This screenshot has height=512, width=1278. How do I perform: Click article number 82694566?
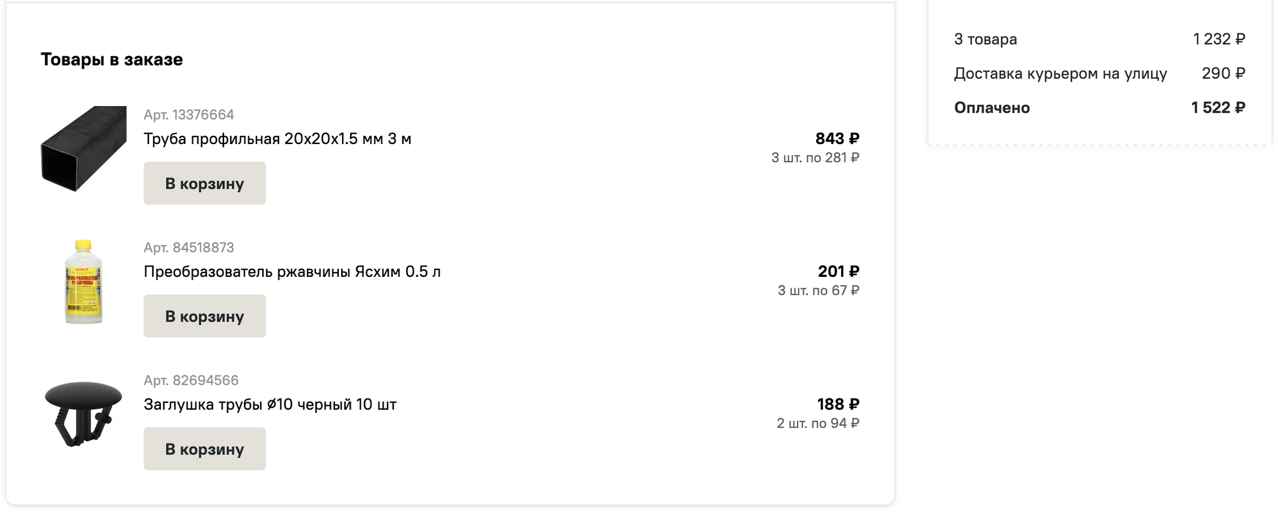[191, 380]
